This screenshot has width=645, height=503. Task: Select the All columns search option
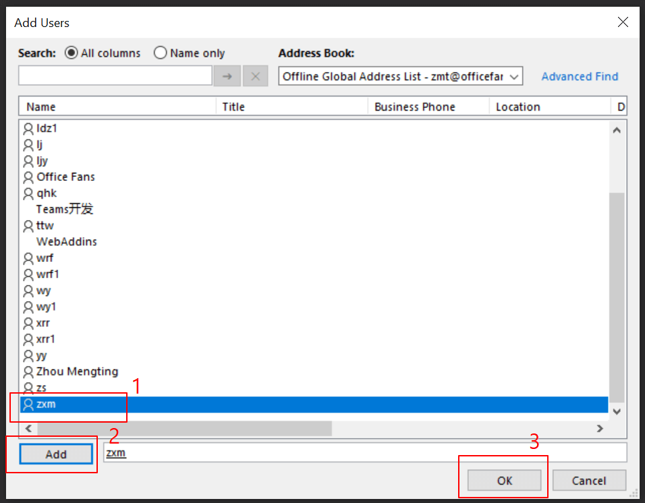72,53
